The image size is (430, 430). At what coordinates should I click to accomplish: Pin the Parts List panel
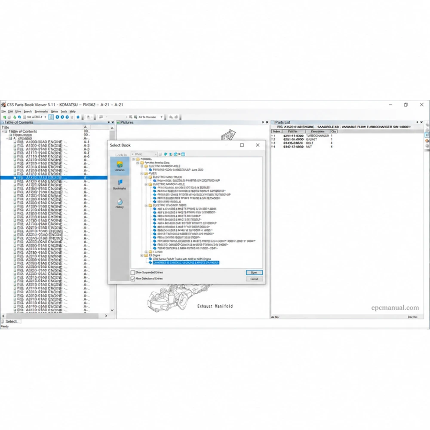coord(418,122)
